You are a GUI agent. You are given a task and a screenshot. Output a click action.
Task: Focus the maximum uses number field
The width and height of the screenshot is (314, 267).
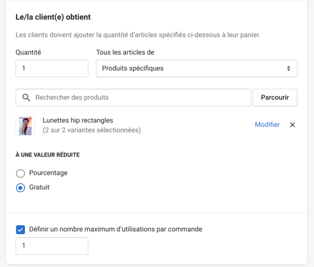coord(52,246)
